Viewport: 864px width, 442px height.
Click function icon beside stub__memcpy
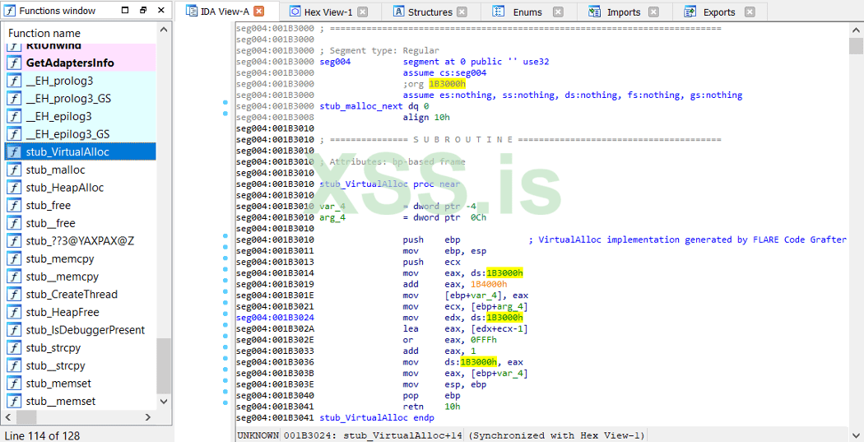tap(14, 277)
